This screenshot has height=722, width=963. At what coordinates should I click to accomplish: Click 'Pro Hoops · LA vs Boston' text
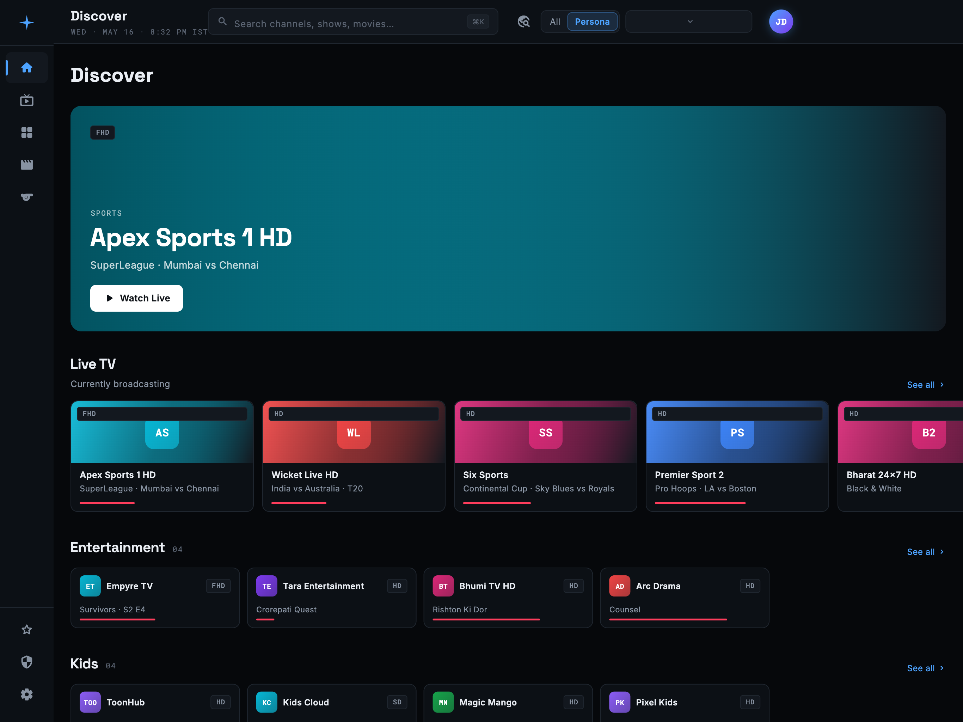(705, 488)
